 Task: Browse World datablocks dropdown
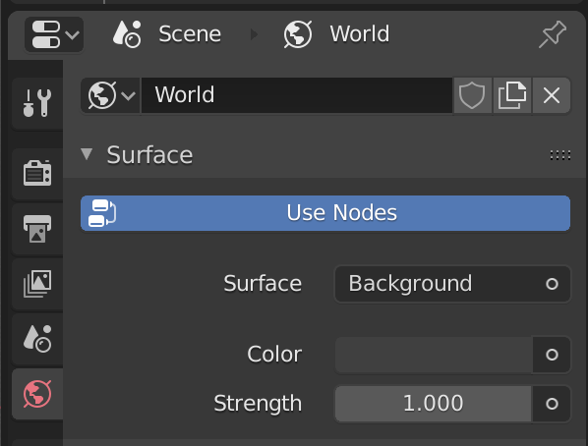(x=111, y=95)
